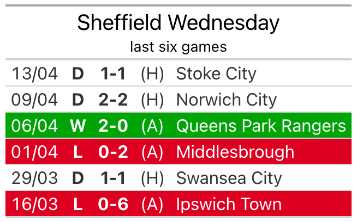Select the Norwich City team name

point(226,100)
